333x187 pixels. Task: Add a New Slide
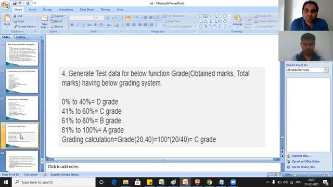click(44, 21)
